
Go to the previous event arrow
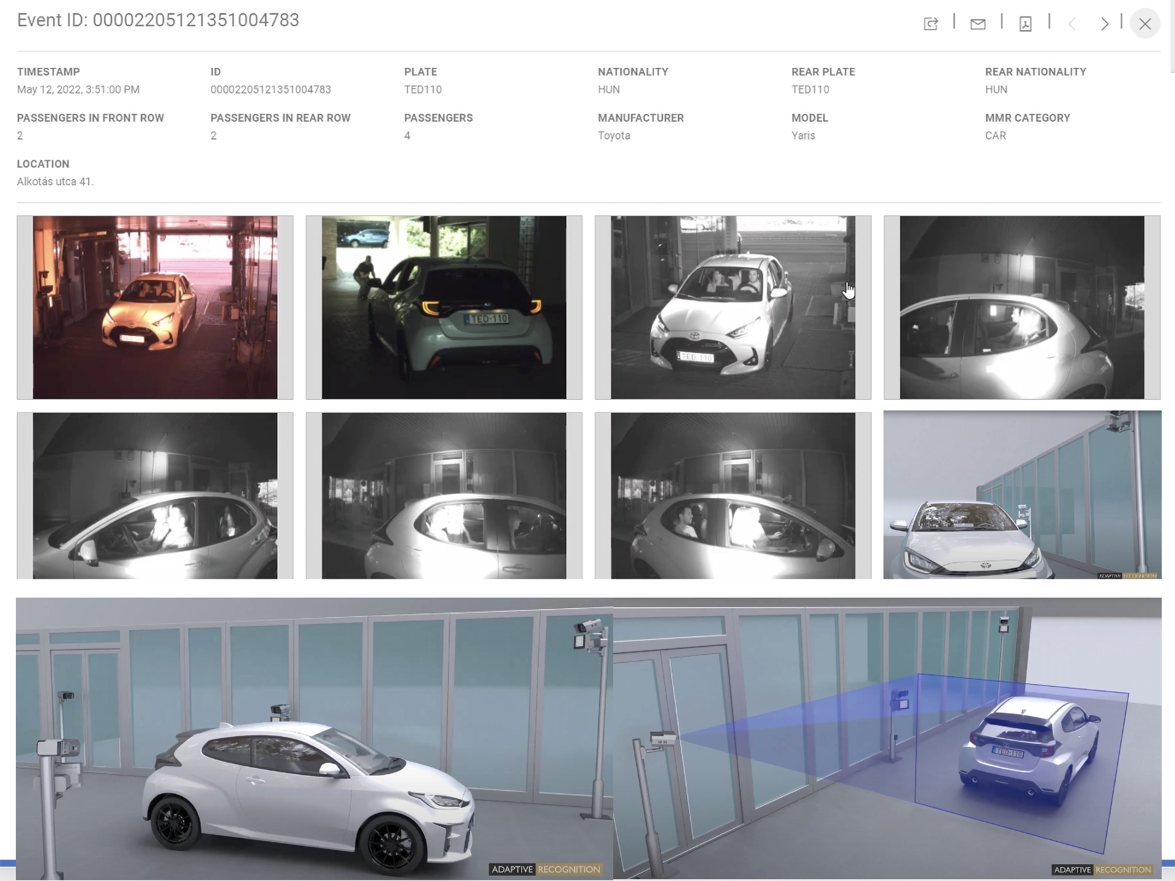point(1072,24)
